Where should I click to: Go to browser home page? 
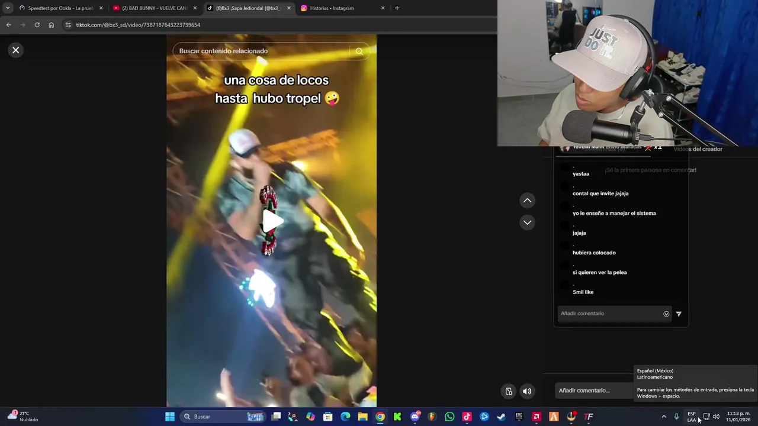click(51, 25)
